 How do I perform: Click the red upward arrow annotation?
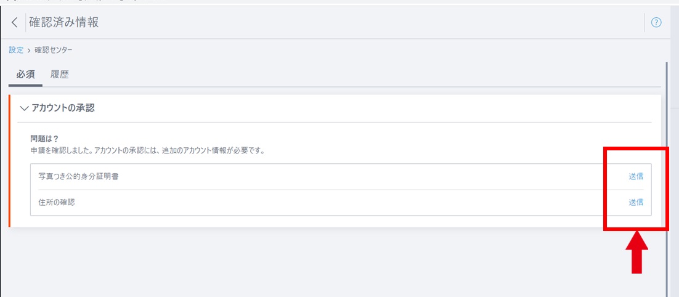pyautogui.click(x=636, y=253)
